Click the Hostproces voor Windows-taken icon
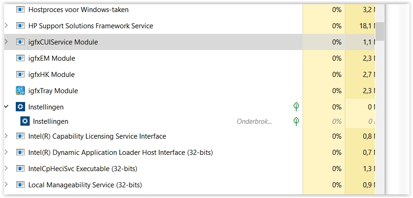This screenshot has height=198, width=413. click(x=20, y=10)
